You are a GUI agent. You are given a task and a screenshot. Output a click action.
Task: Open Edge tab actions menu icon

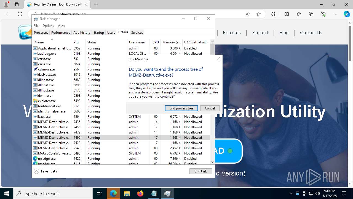tap(17, 4)
